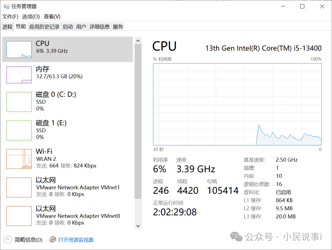332x250 pixels.
Task: Switch to the 启动 (Startup) tab
Action: coord(68,27)
